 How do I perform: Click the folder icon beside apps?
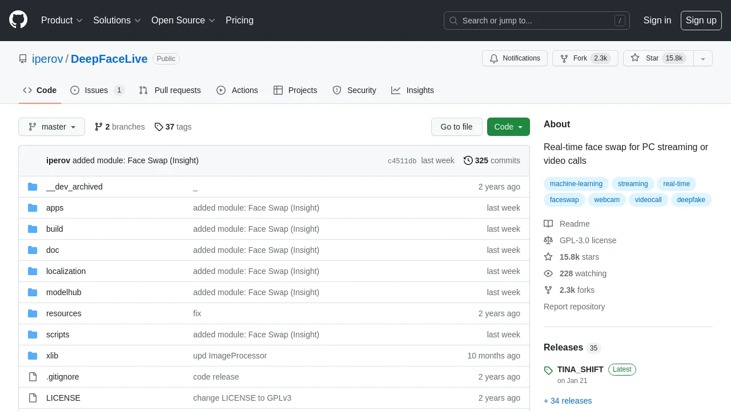click(x=33, y=208)
